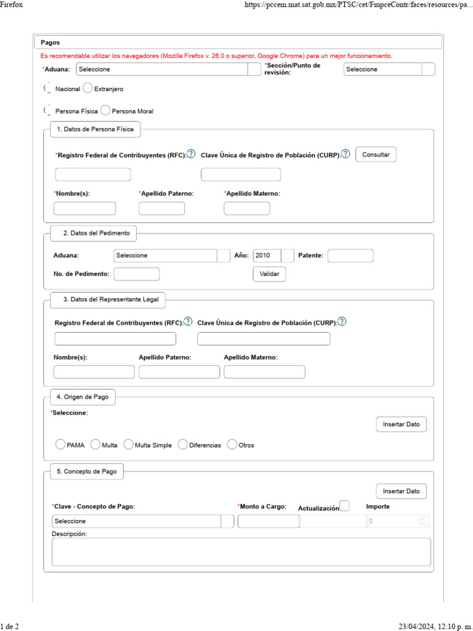The width and height of the screenshot is (473, 631).
Task: Click help icon beside Persona Física RFC
Action: pyautogui.click(x=192, y=154)
